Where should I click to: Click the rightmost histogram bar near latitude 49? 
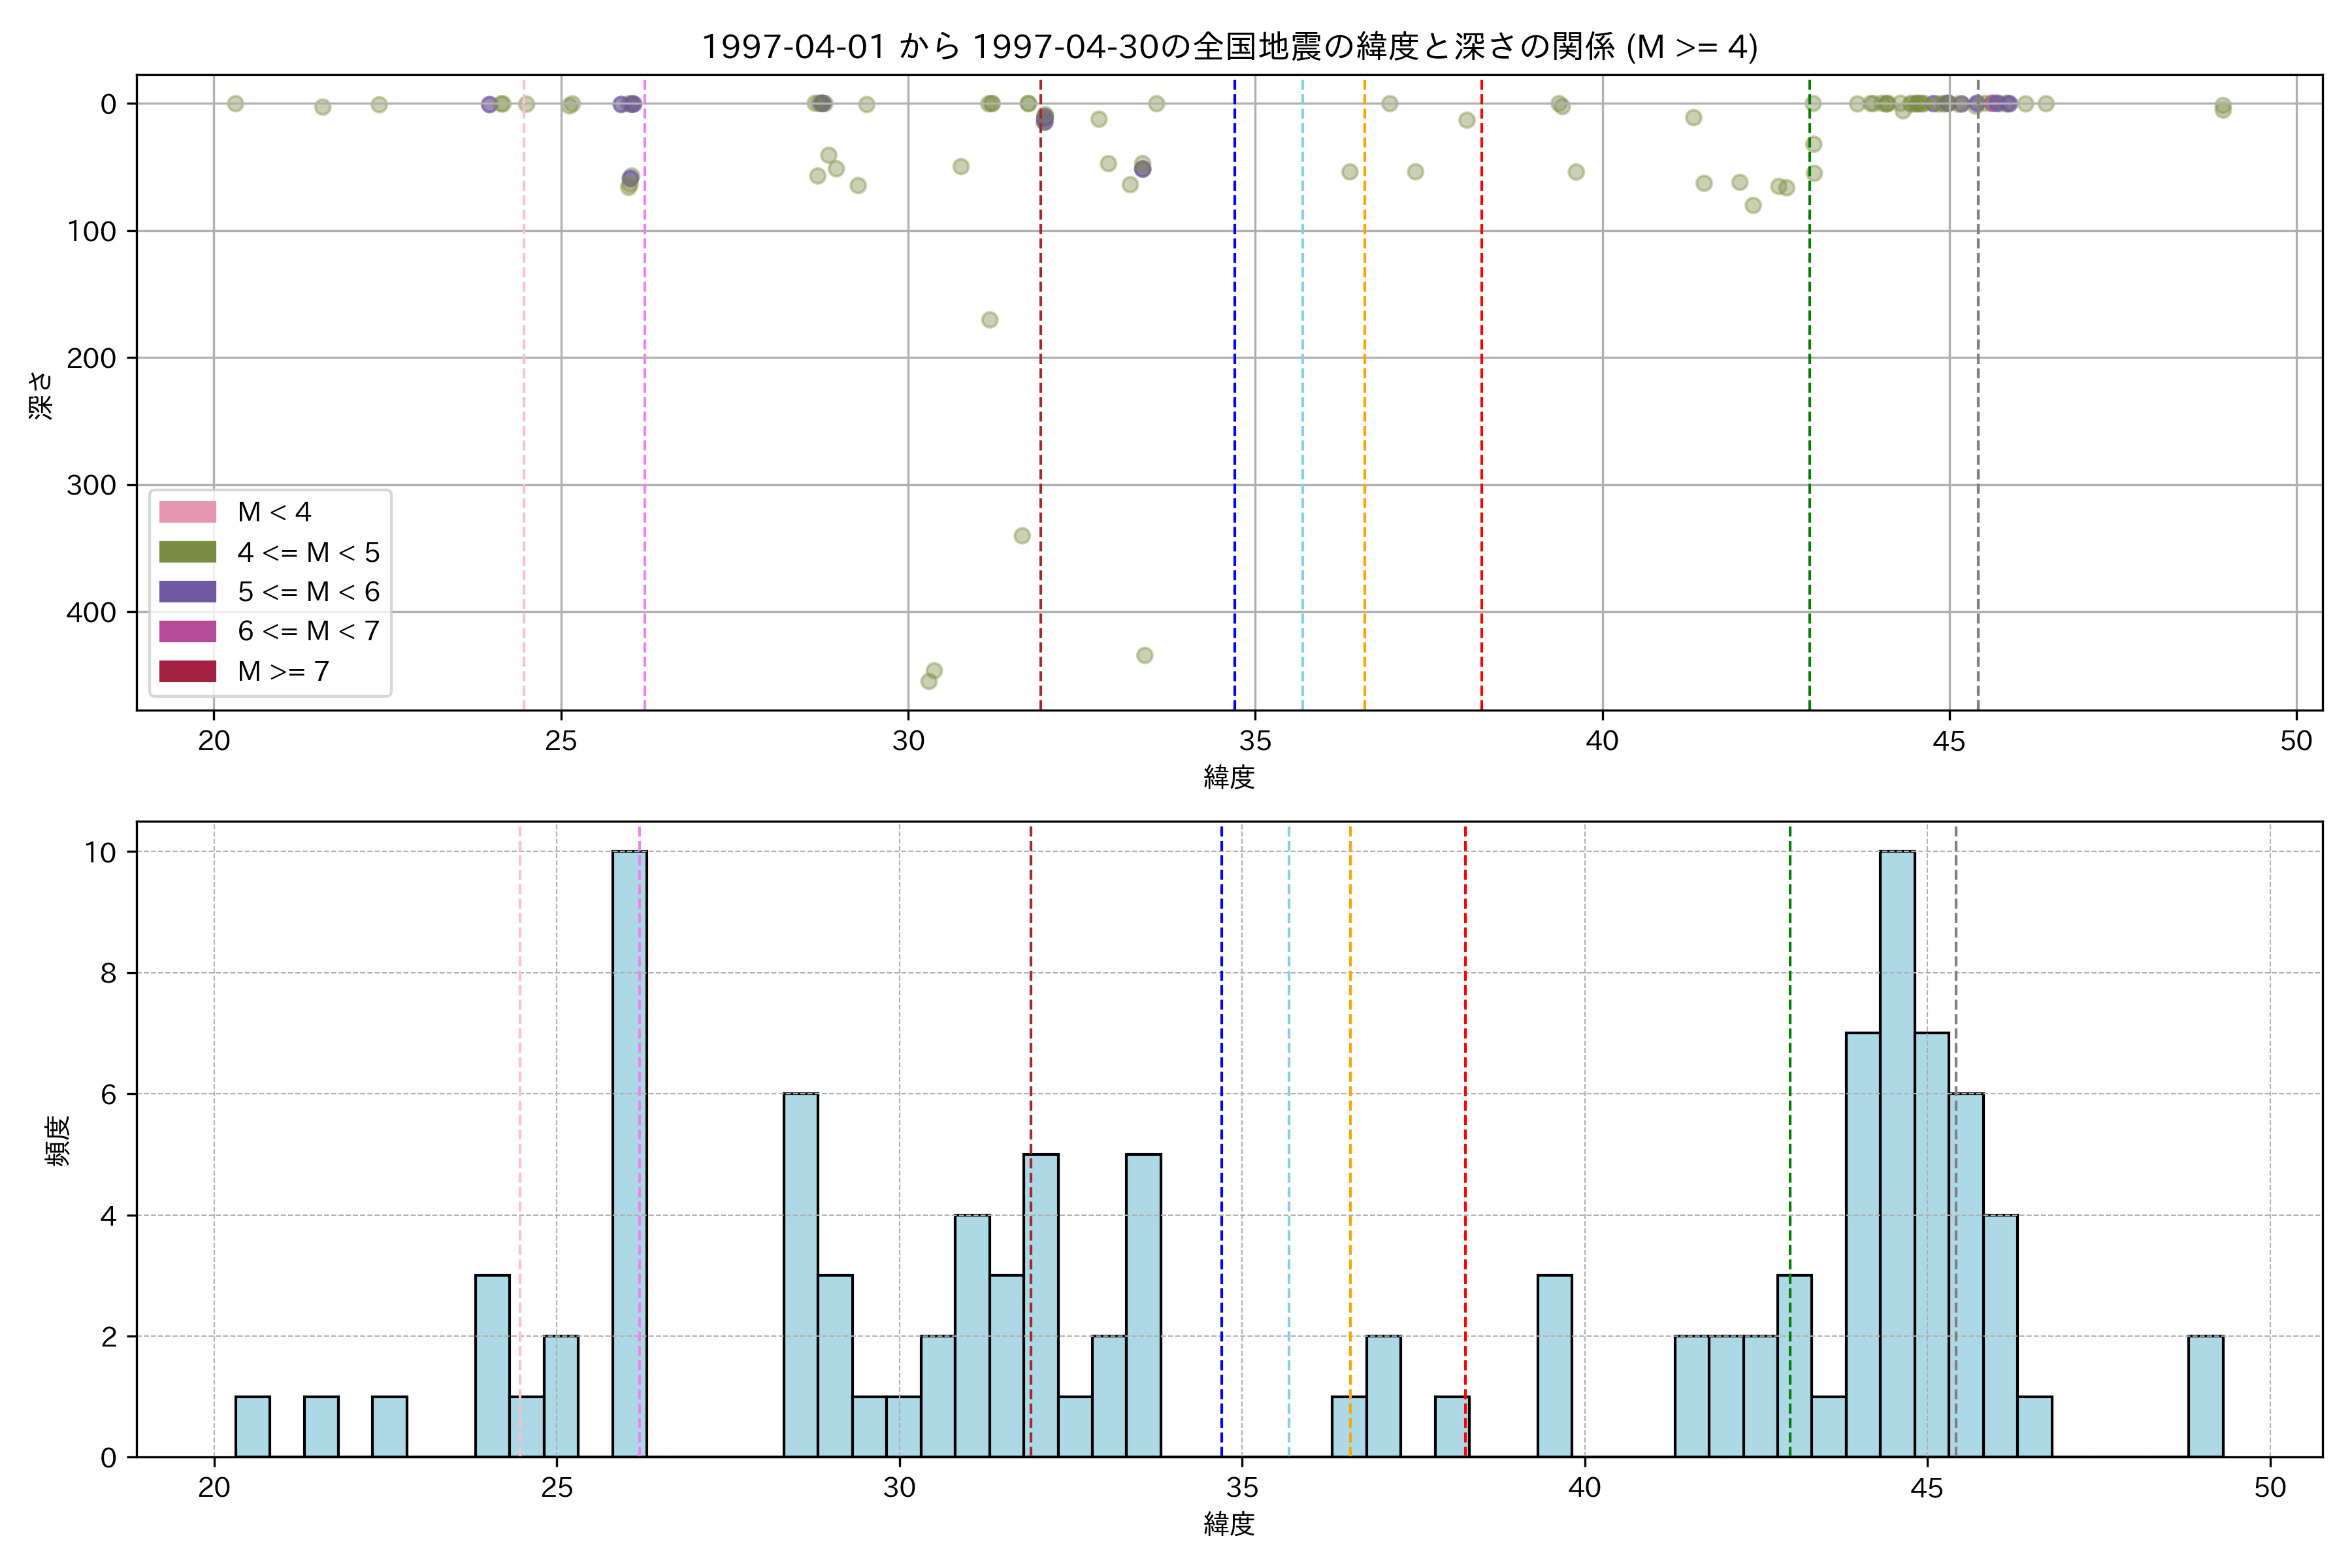pyautogui.click(x=2205, y=1396)
